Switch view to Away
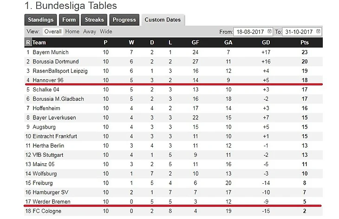Viewport: 339px width, 219px height. 90,32
